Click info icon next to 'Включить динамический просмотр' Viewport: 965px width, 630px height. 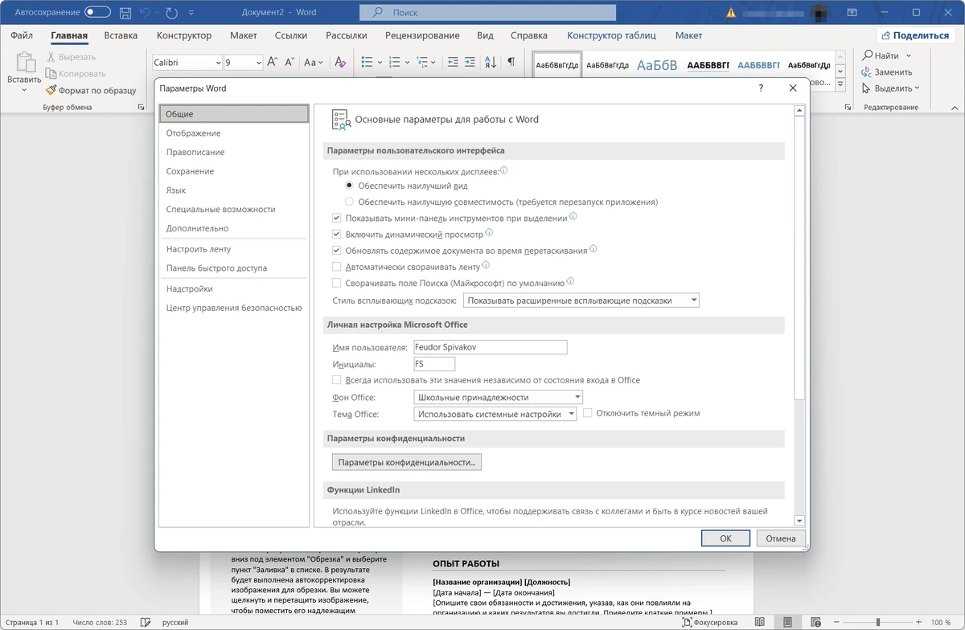[x=489, y=234]
